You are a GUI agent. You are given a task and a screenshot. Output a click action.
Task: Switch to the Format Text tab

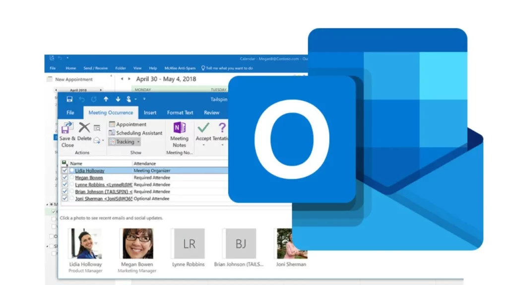coord(180,113)
